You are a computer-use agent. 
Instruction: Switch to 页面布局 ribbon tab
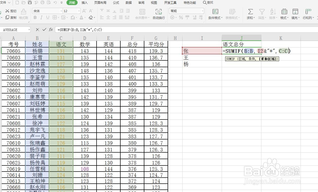pos(100,3)
